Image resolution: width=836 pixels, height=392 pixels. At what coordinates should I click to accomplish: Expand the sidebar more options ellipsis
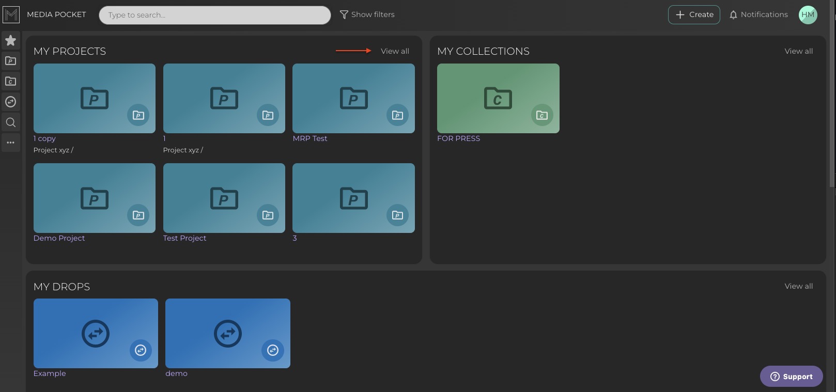[x=10, y=143]
